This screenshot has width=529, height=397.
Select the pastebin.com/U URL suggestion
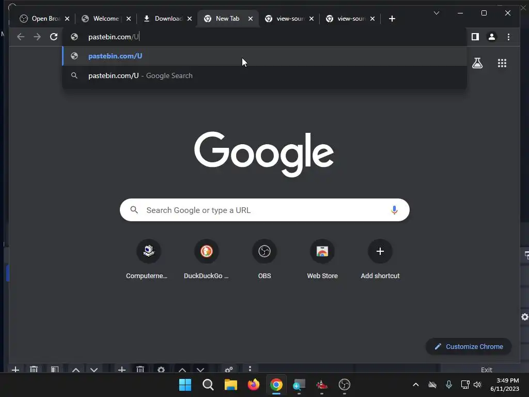point(264,56)
